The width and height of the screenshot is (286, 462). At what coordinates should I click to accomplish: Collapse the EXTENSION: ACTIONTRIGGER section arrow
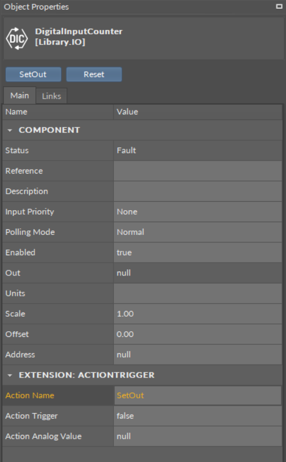[10, 375]
